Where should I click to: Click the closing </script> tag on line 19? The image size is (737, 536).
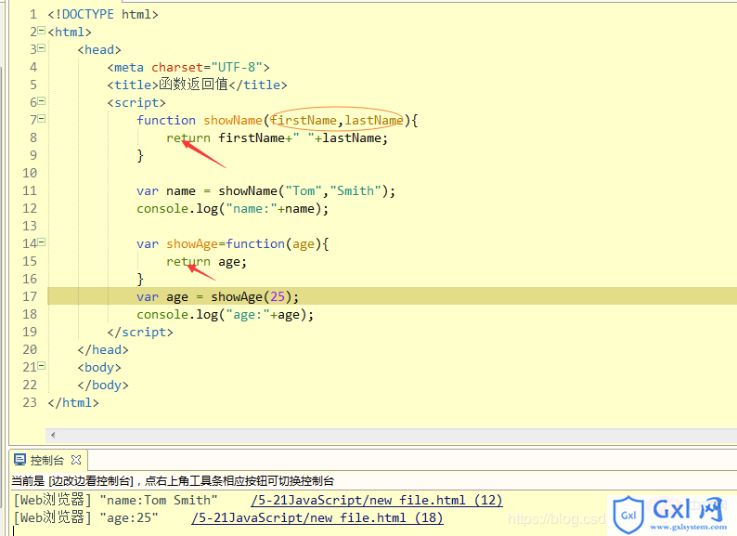coord(140,333)
